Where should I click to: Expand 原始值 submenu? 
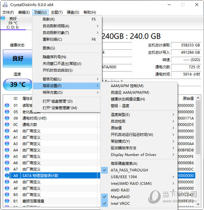[139, 128]
